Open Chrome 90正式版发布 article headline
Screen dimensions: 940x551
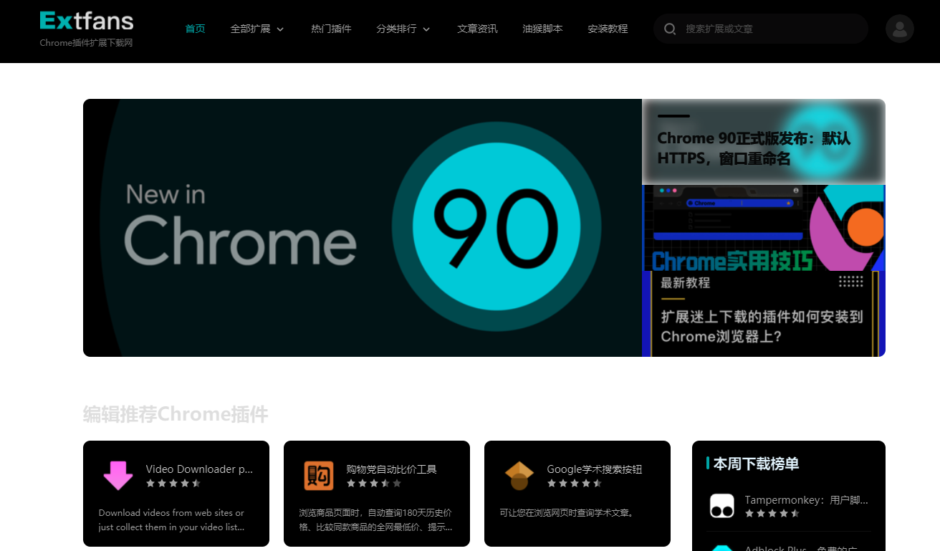(x=754, y=148)
